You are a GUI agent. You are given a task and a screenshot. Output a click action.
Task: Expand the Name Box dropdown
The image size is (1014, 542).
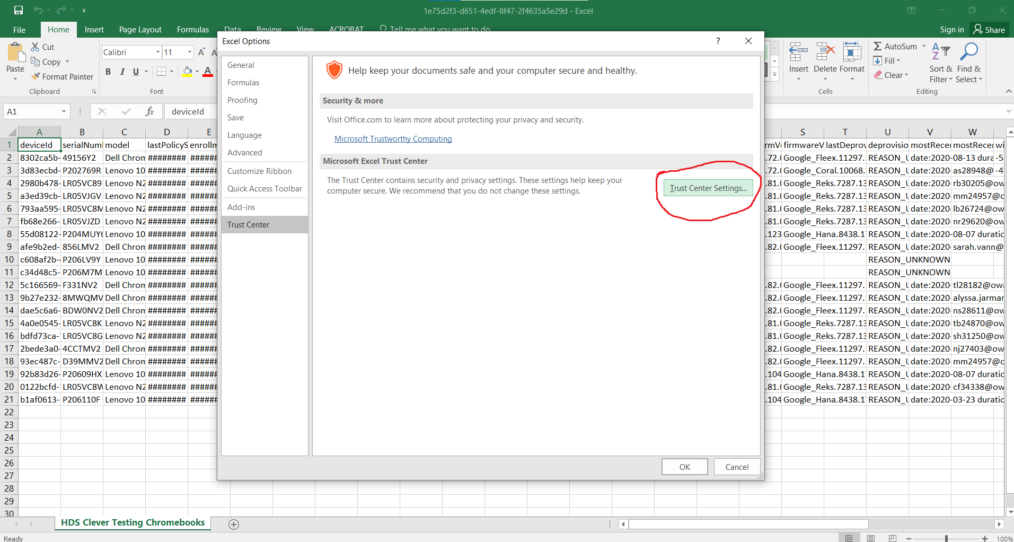point(64,111)
